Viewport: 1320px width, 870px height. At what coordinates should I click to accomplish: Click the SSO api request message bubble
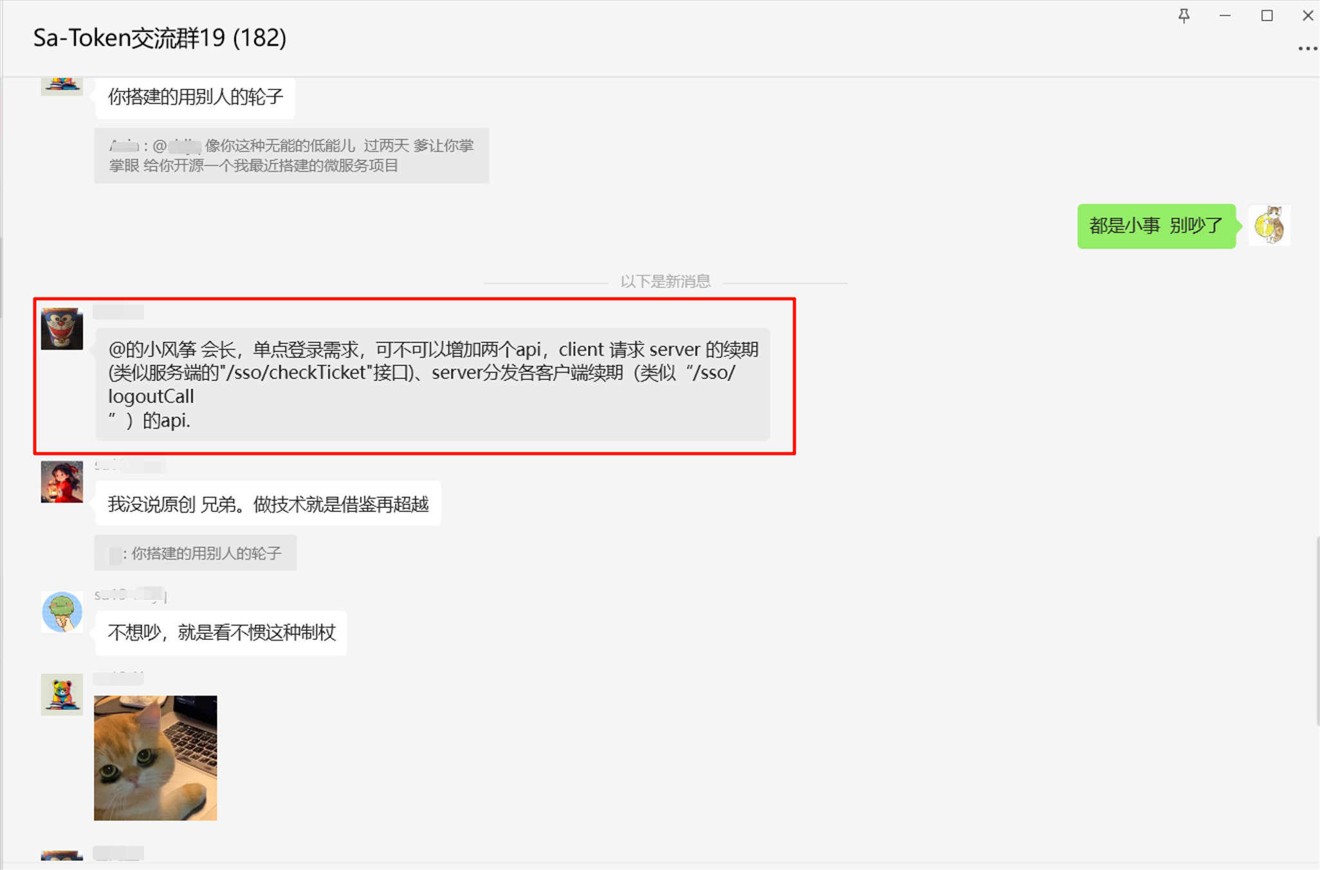[432, 384]
